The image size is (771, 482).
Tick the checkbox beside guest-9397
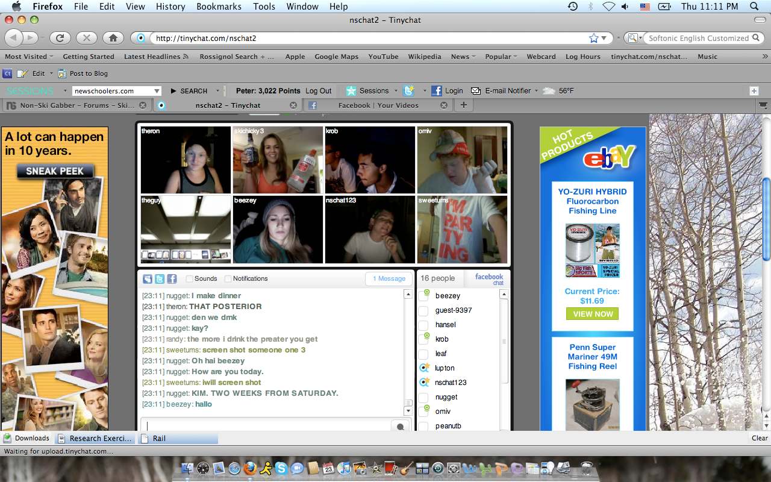point(423,310)
